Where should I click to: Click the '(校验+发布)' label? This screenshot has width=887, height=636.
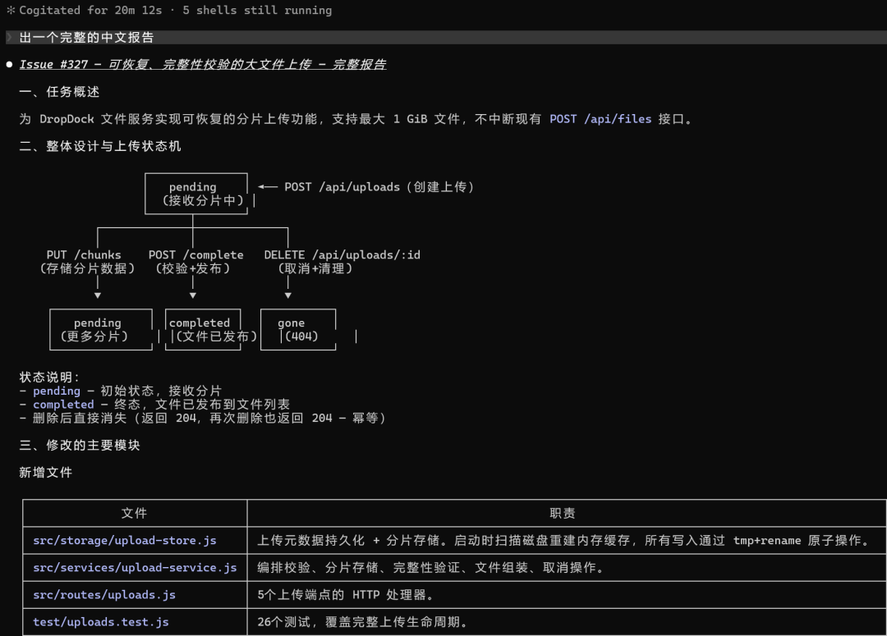pyautogui.click(x=193, y=268)
